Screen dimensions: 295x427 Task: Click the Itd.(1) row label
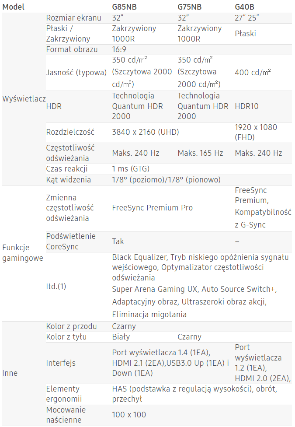tap(56, 287)
